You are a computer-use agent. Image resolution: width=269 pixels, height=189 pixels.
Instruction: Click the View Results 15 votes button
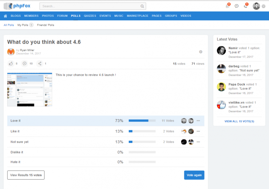26,175
